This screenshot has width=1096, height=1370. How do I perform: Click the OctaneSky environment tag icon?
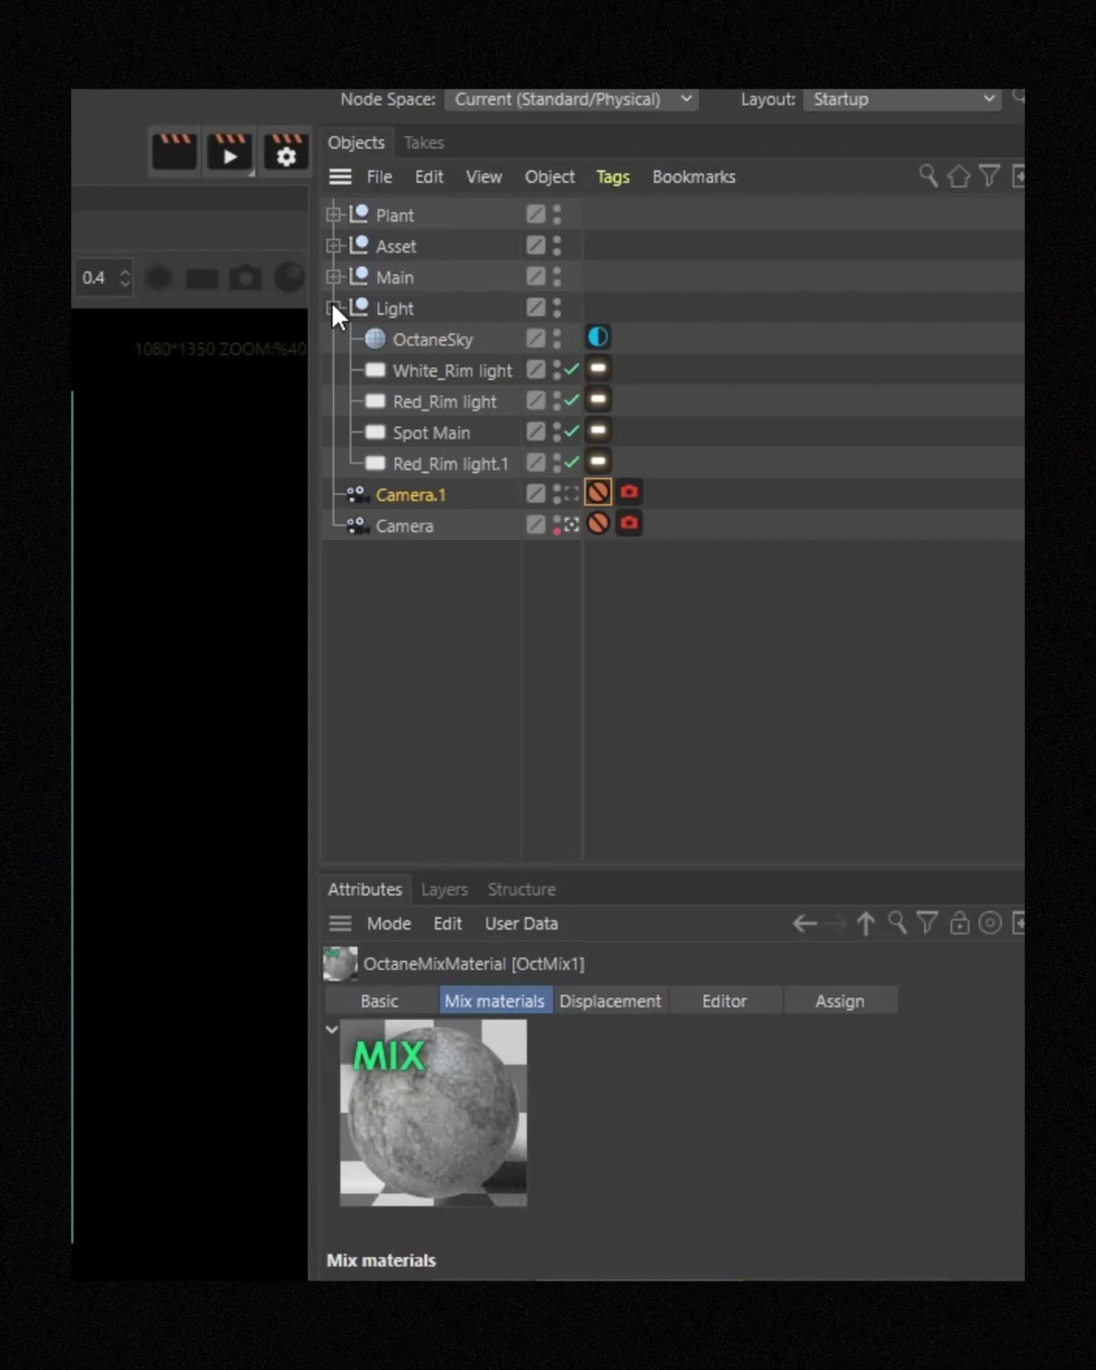pyautogui.click(x=597, y=337)
